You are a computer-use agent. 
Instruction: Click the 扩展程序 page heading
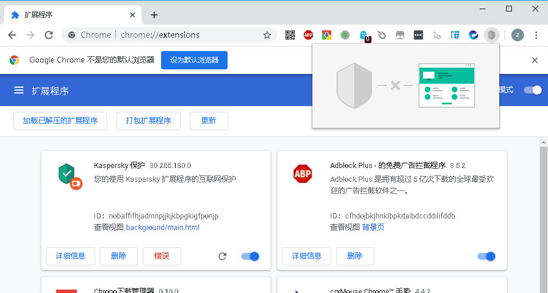click(50, 91)
